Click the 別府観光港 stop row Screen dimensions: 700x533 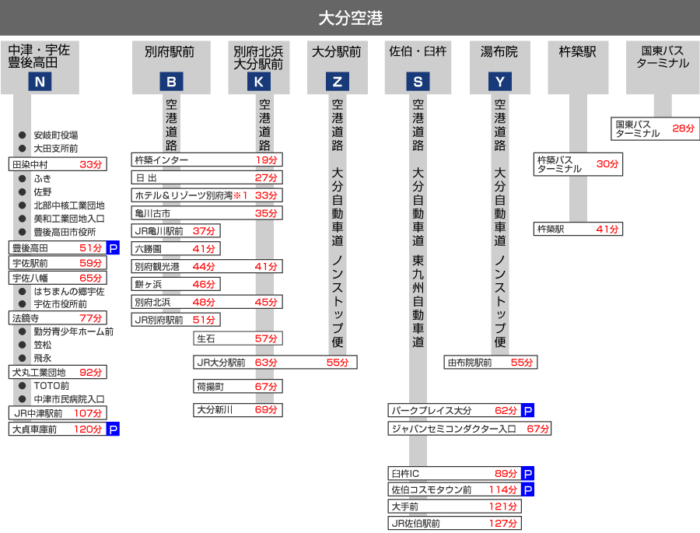[207, 267]
